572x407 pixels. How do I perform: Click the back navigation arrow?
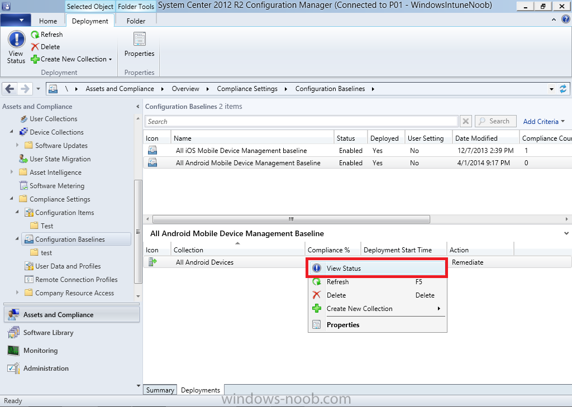(x=10, y=89)
